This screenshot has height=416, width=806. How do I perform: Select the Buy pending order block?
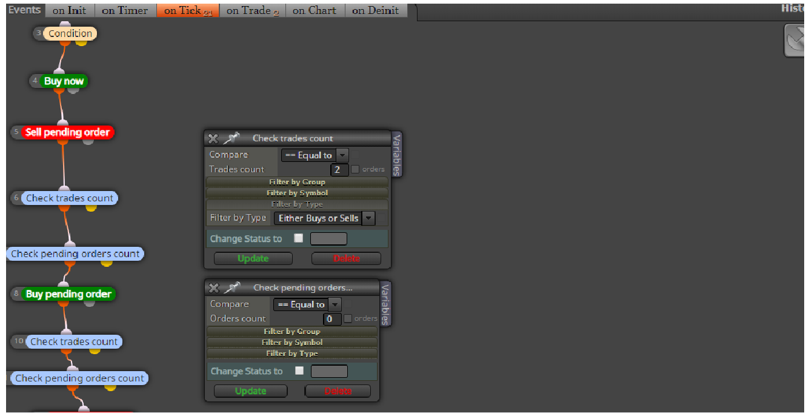[x=68, y=294]
